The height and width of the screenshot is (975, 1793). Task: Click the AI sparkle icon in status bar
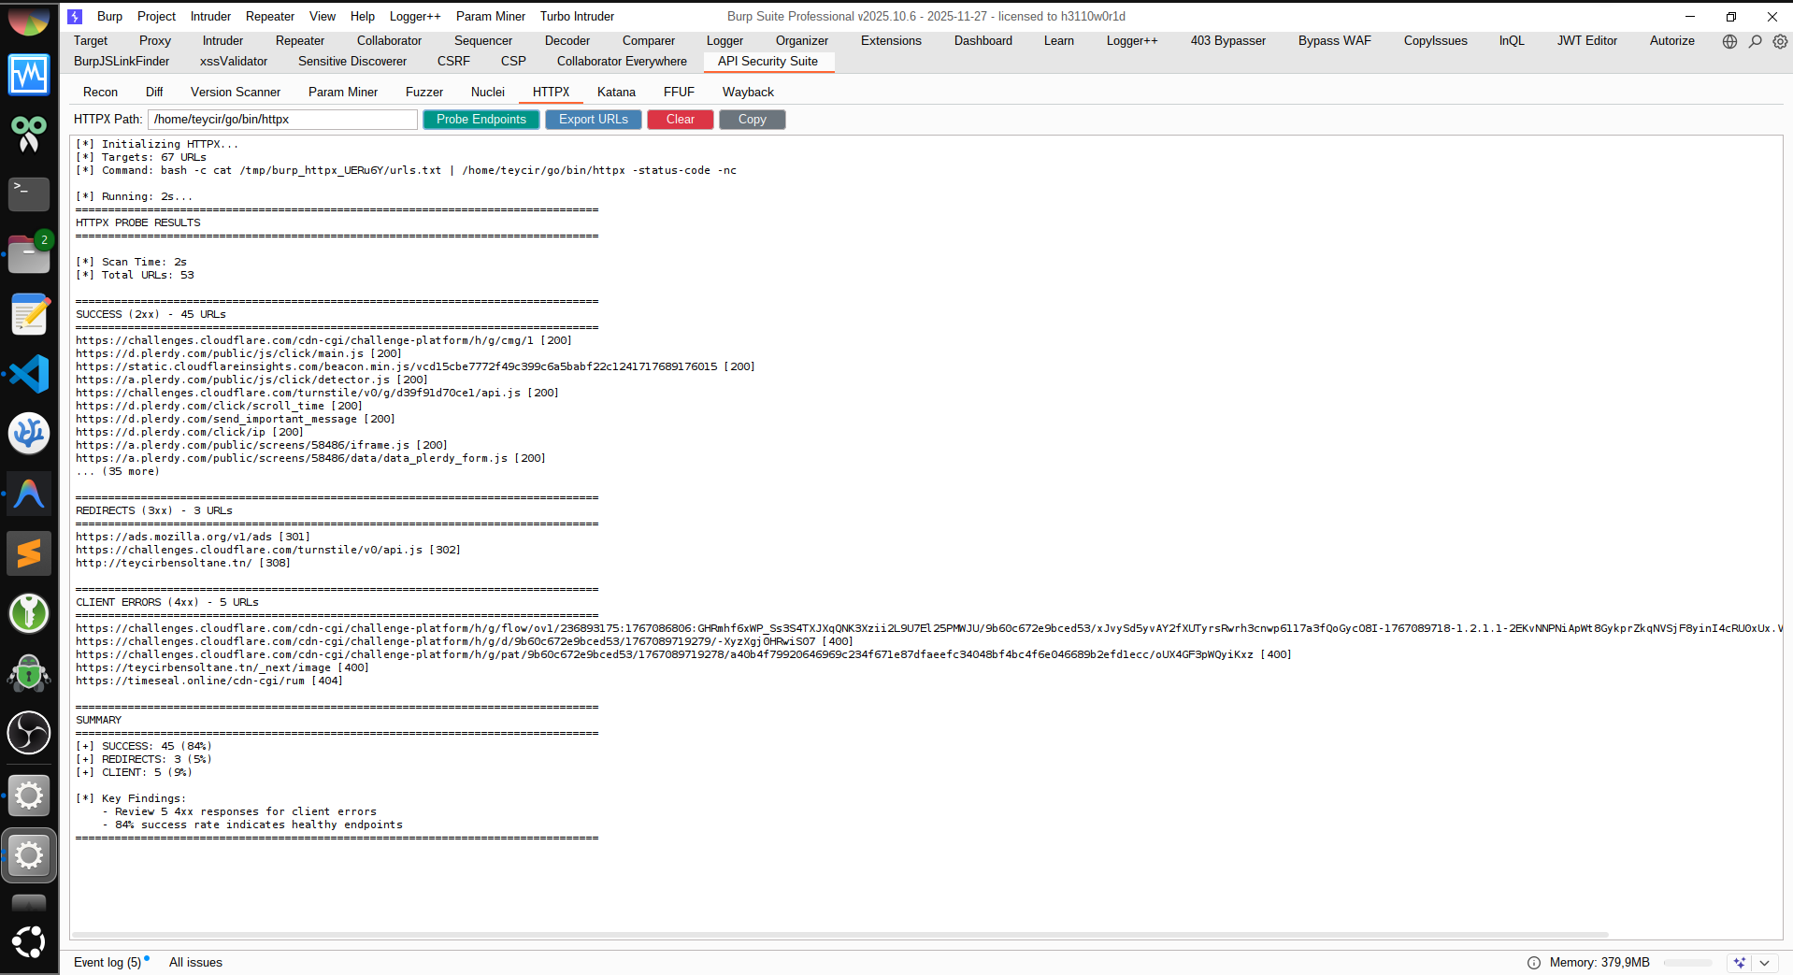[x=1739, y=963]
